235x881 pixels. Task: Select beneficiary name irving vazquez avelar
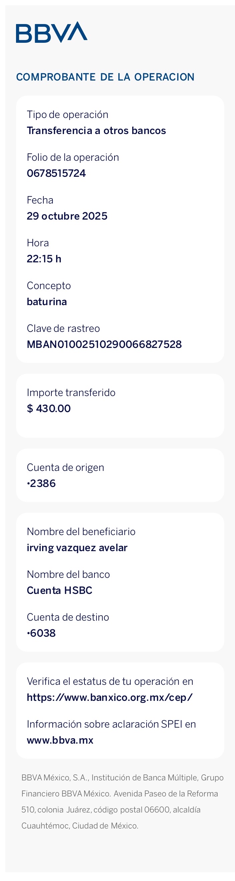click(x=77, y=547)
